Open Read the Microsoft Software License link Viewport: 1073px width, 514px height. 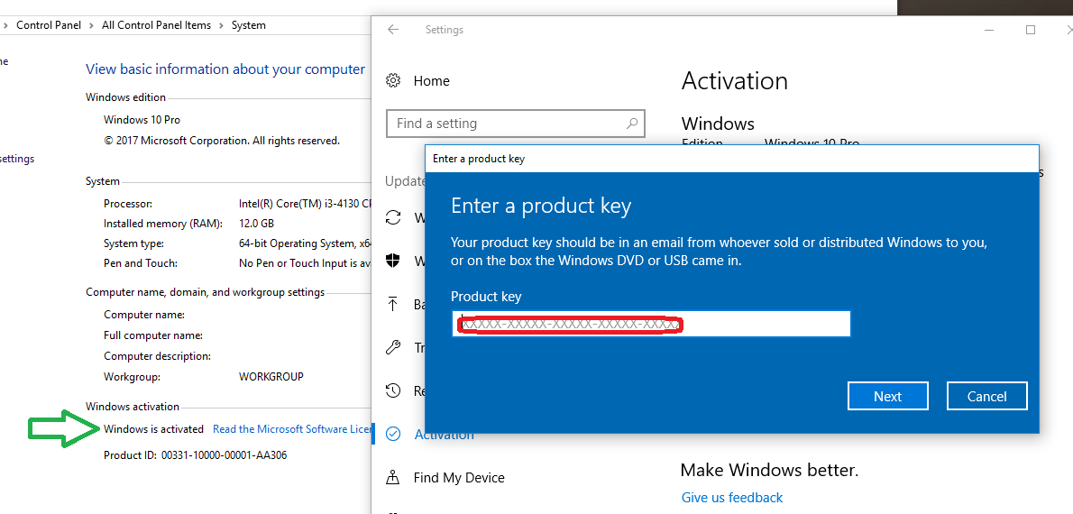point(291,429)
